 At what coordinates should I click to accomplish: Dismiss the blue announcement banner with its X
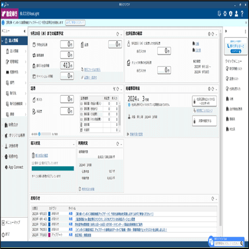point(246,23)
